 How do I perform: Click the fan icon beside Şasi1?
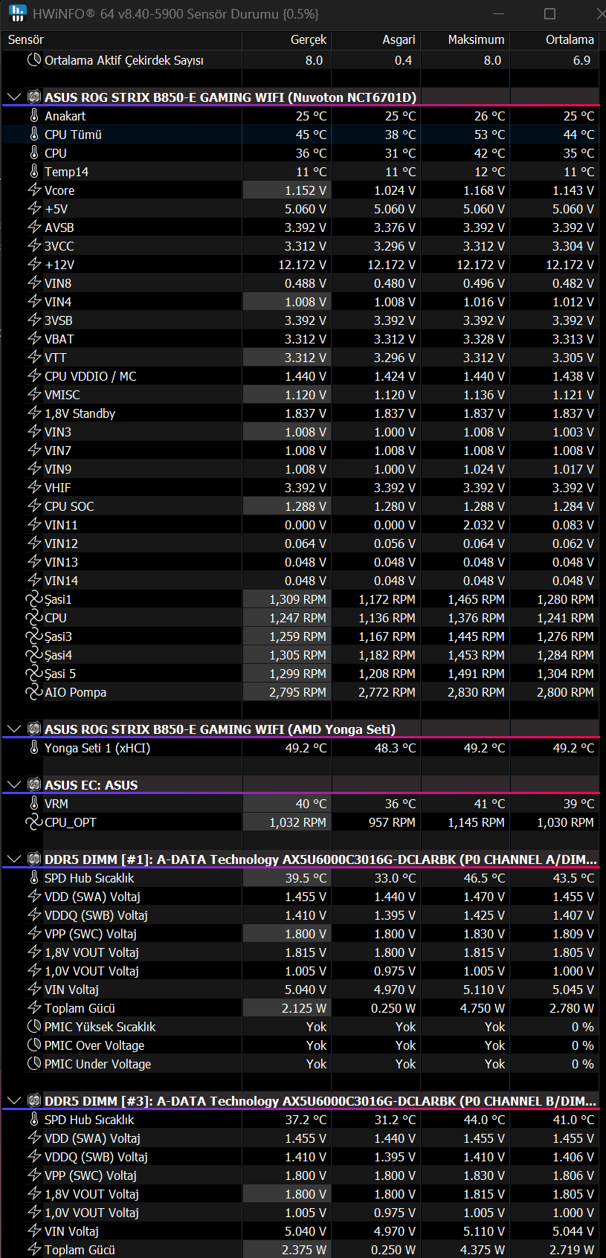point(34,599)
